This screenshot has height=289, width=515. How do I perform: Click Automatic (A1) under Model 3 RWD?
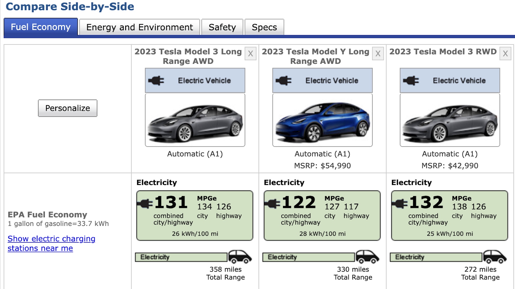point(450,154)
